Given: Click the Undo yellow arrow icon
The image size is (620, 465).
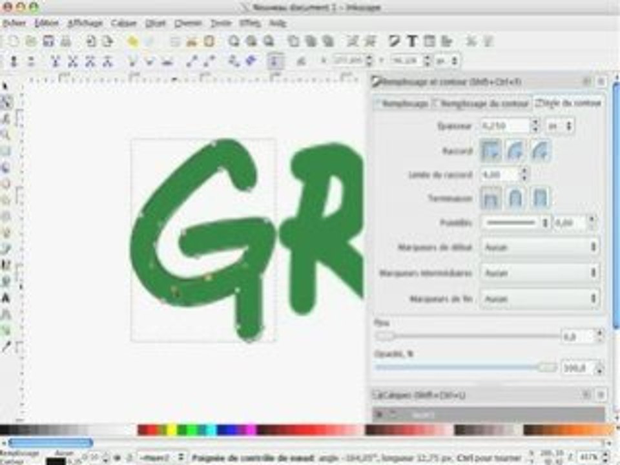Looking at the screenshot, I should coord(132,41).
